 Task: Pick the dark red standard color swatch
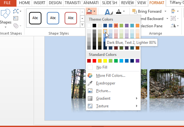[x=89, y=61]
